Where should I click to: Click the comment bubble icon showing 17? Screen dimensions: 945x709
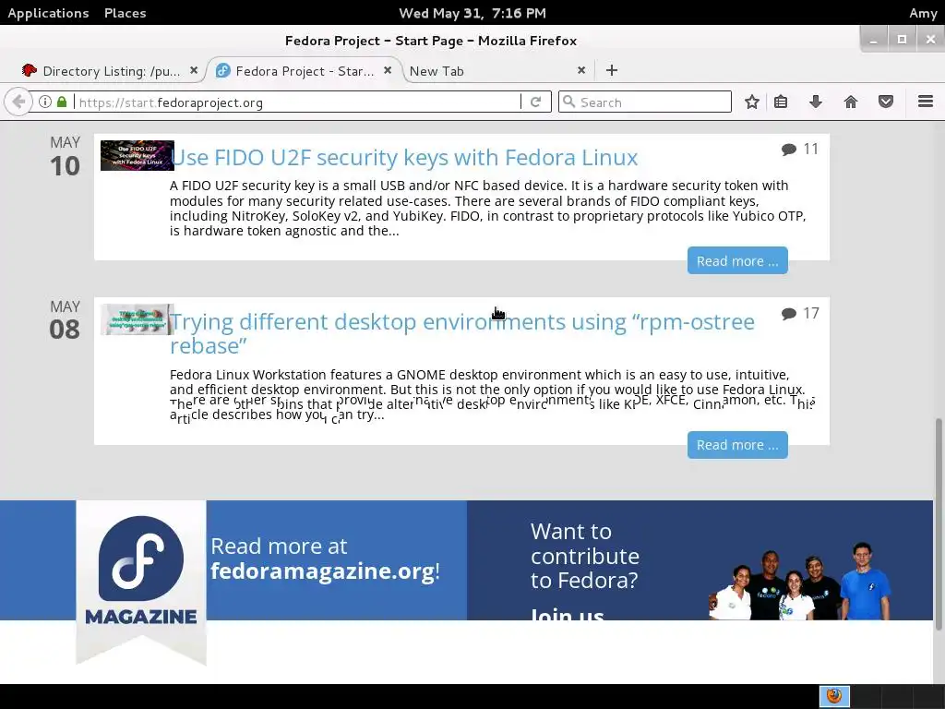(x=788, y=314)
